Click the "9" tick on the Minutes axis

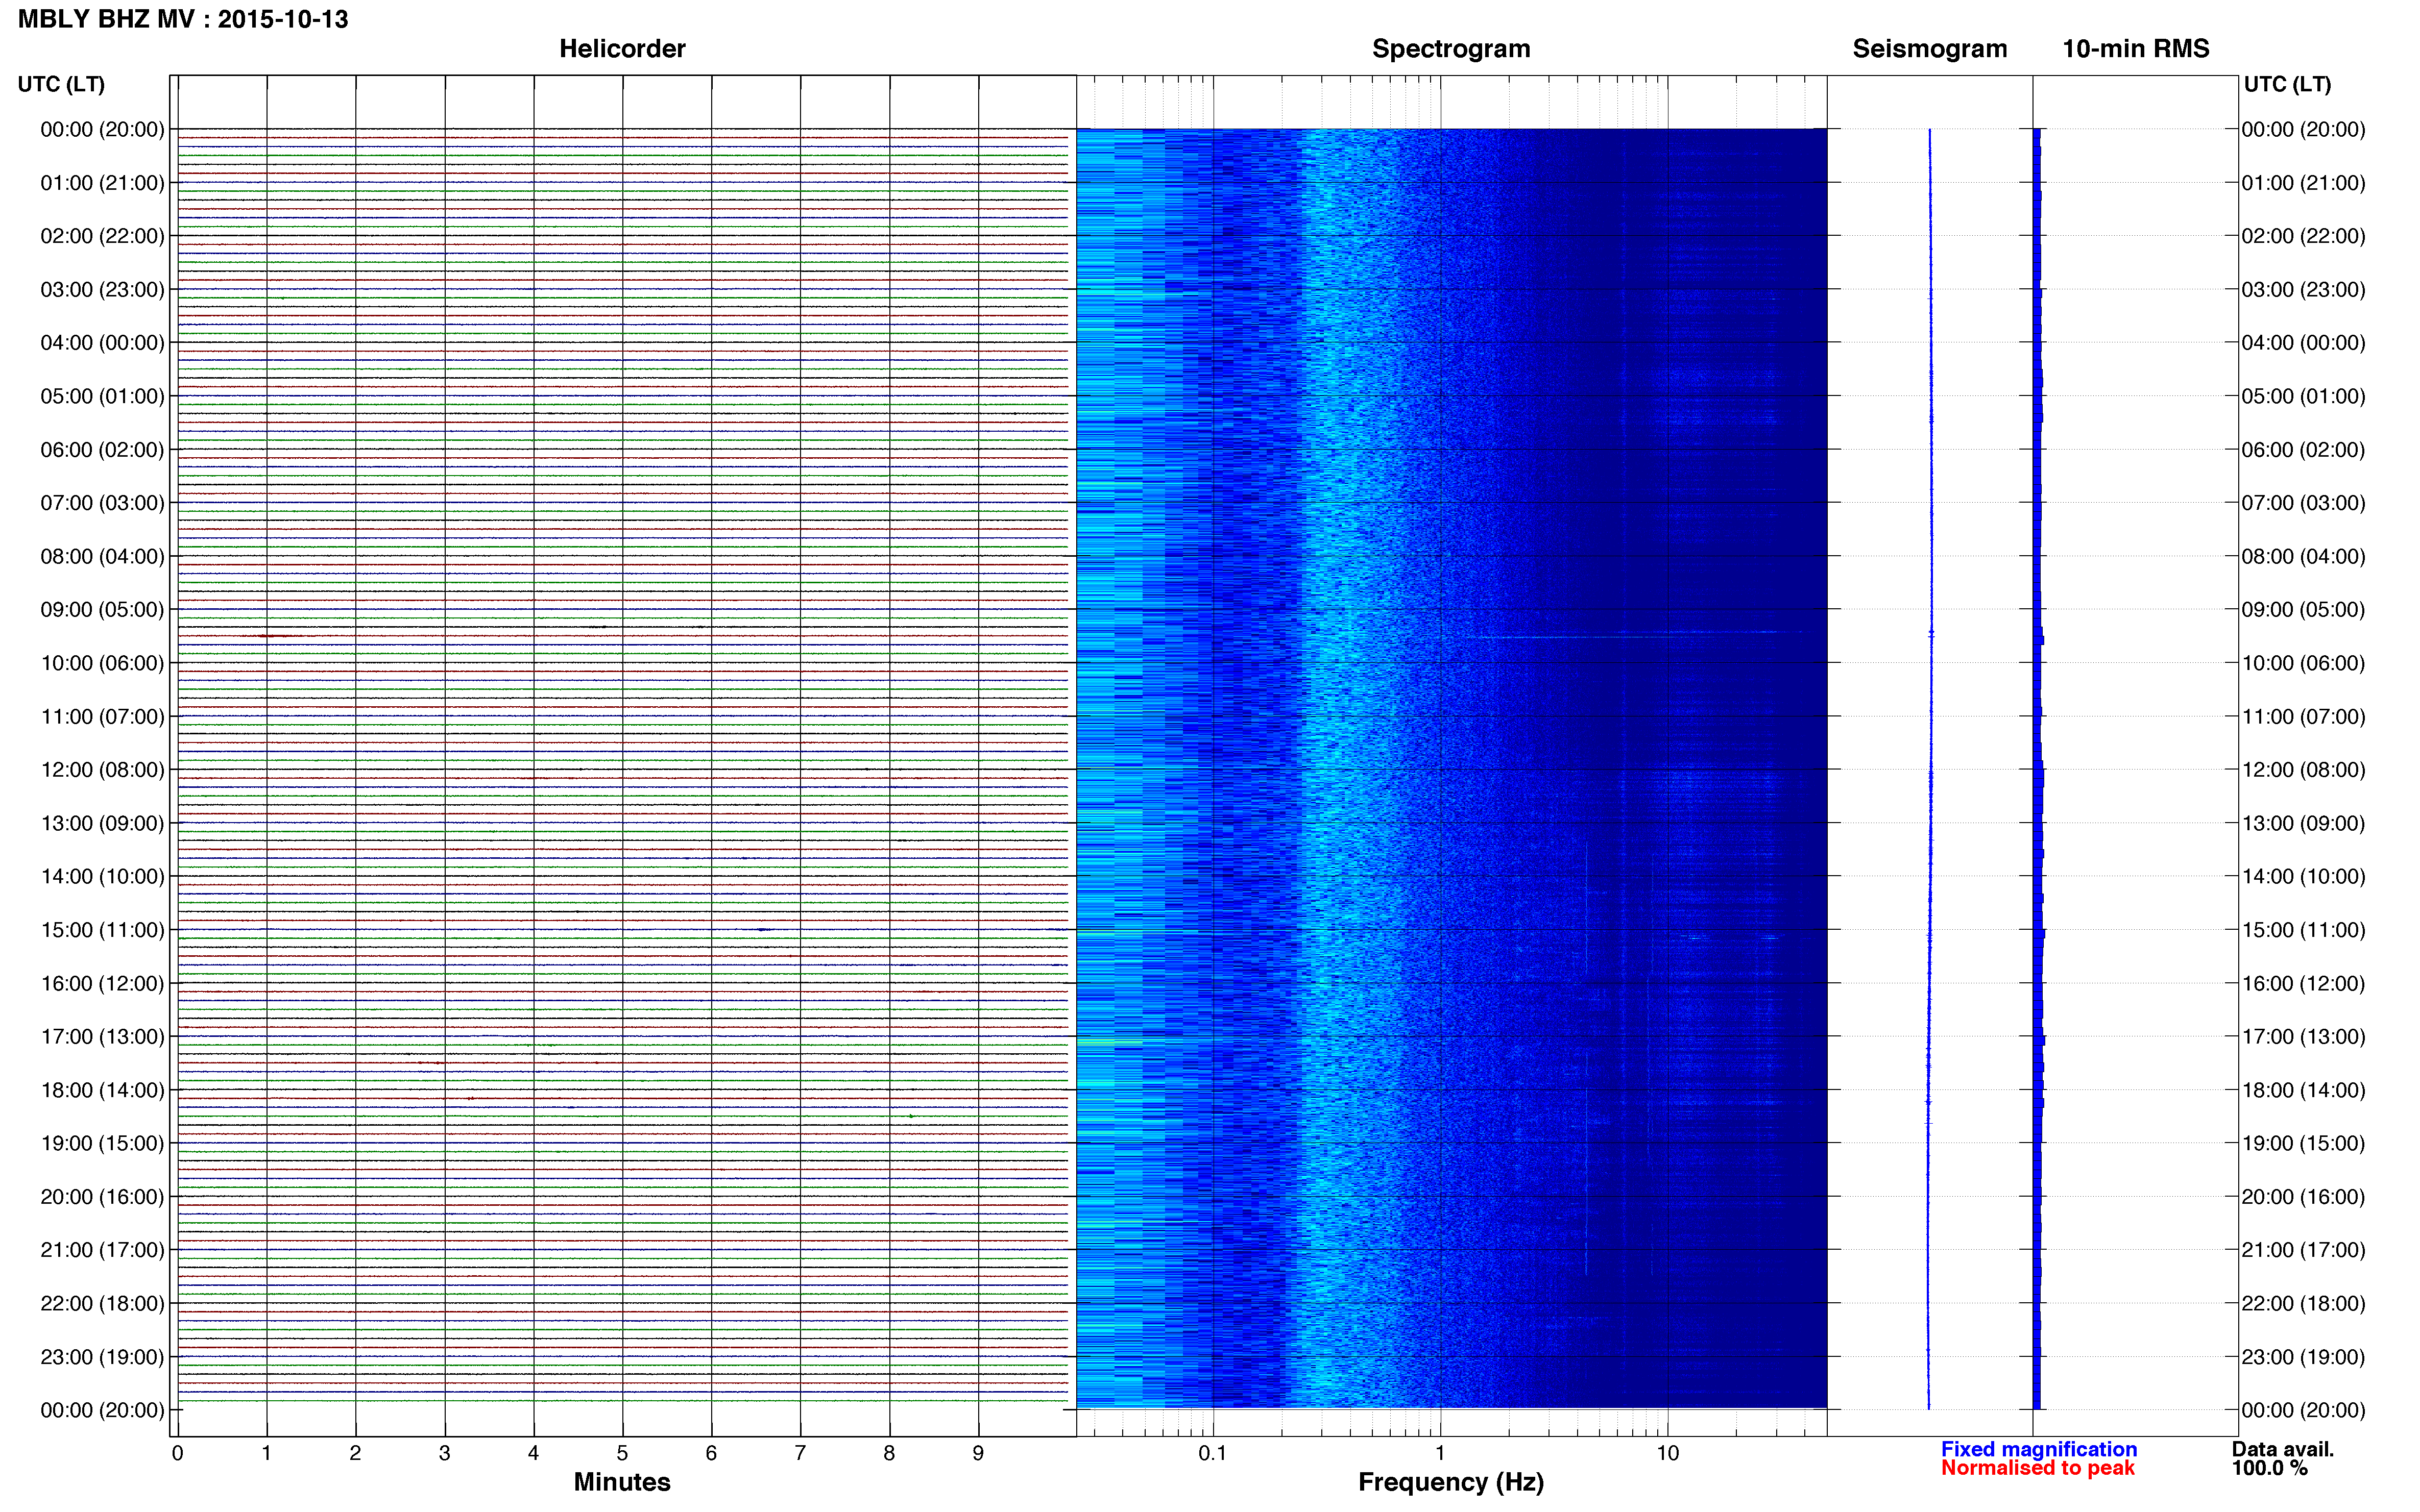tap(978, 1453)
